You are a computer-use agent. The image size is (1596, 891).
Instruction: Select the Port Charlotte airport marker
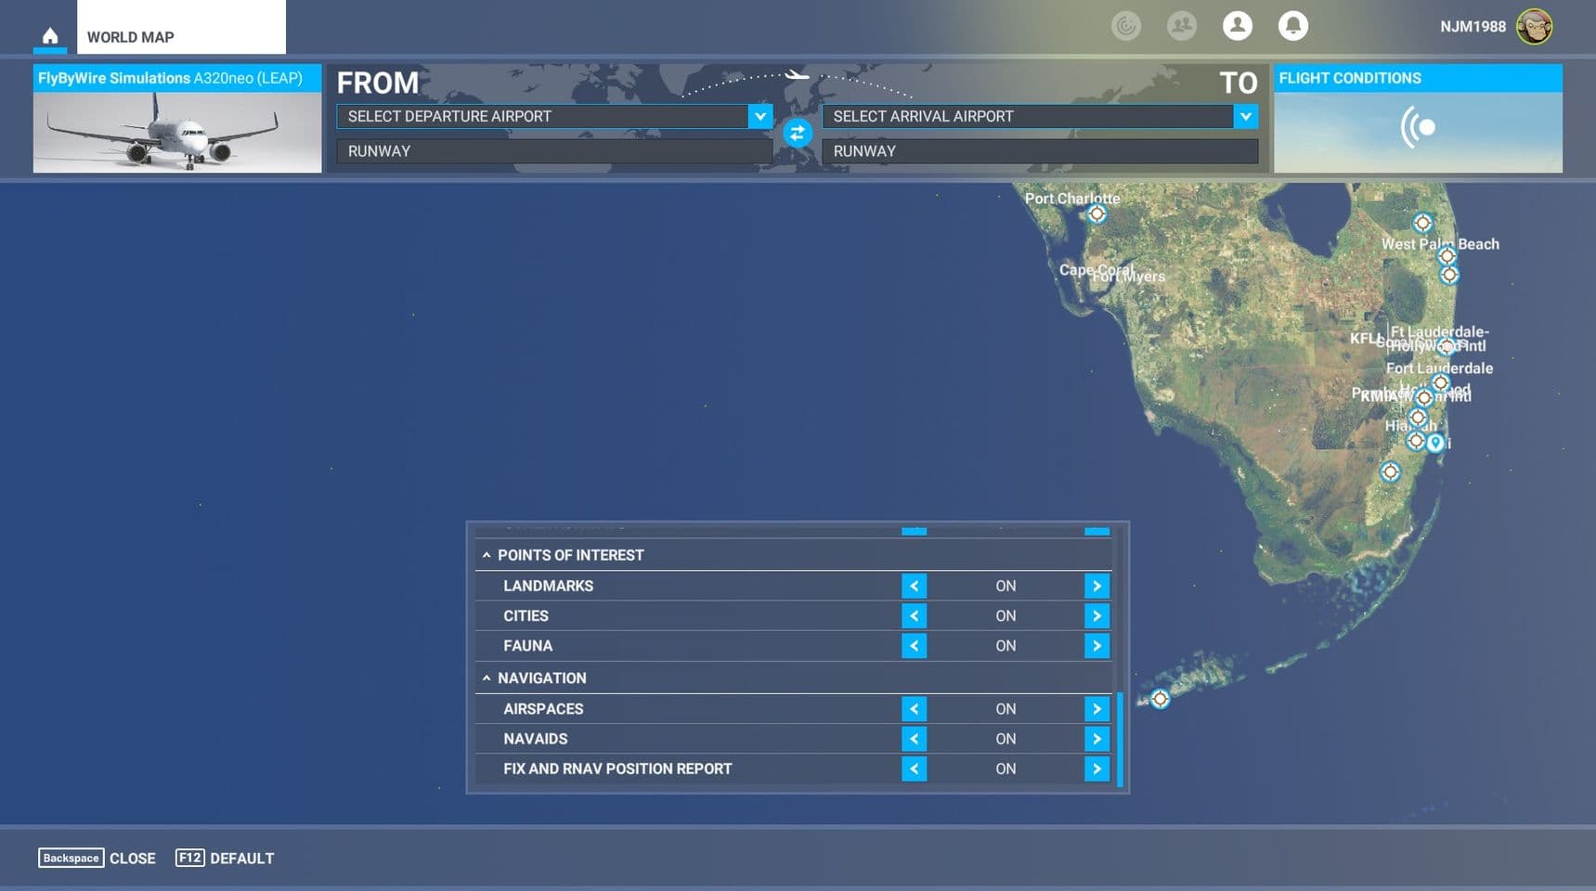(1096, 213)
